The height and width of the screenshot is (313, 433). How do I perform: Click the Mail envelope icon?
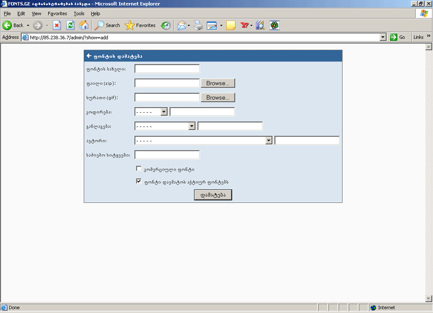(x=182, y=25)
